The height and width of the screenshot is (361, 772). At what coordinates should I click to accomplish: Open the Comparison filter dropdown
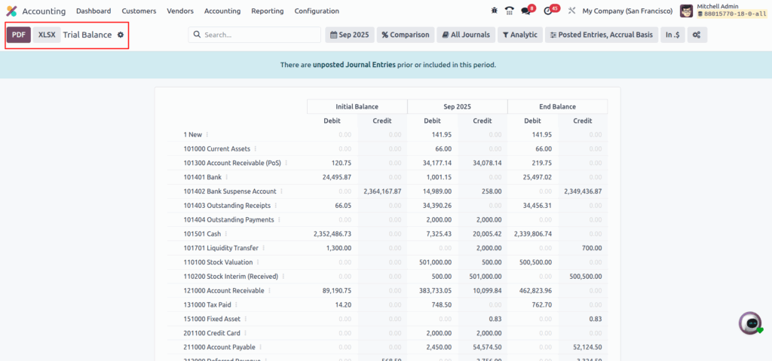coord(406,35)
